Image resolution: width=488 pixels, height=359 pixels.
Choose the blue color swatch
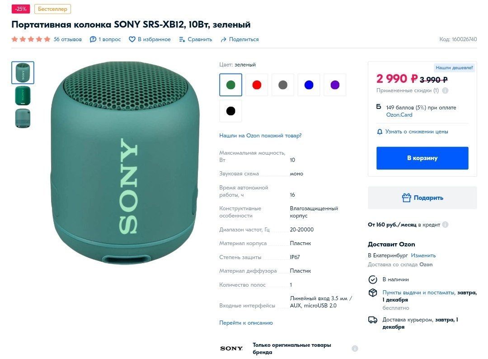click(x=309, y=85)
